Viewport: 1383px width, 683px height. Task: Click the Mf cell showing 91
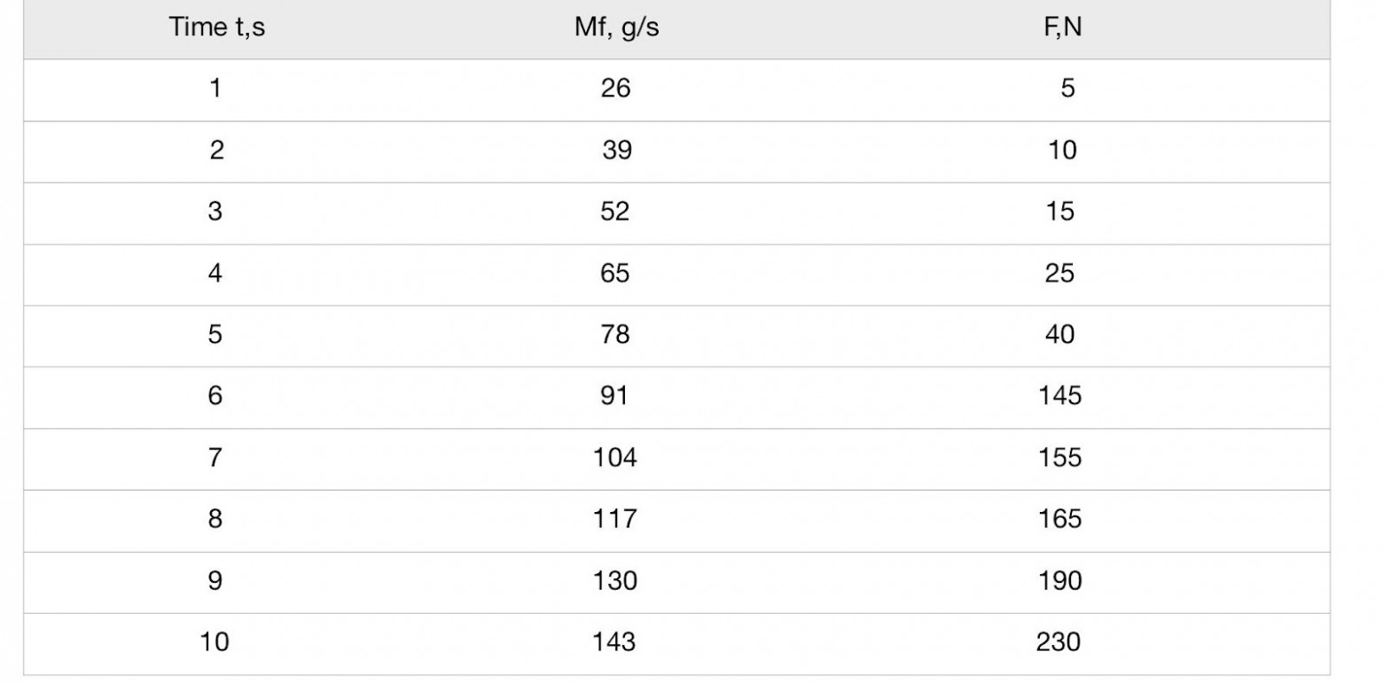point(614,395)
